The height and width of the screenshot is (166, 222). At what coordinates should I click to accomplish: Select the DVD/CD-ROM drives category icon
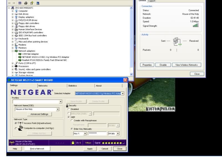pos(16,20)
